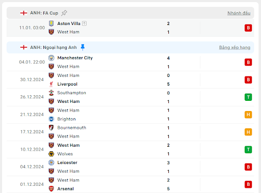Click the red B badge for Aston Villa match

tap(248, 28)
